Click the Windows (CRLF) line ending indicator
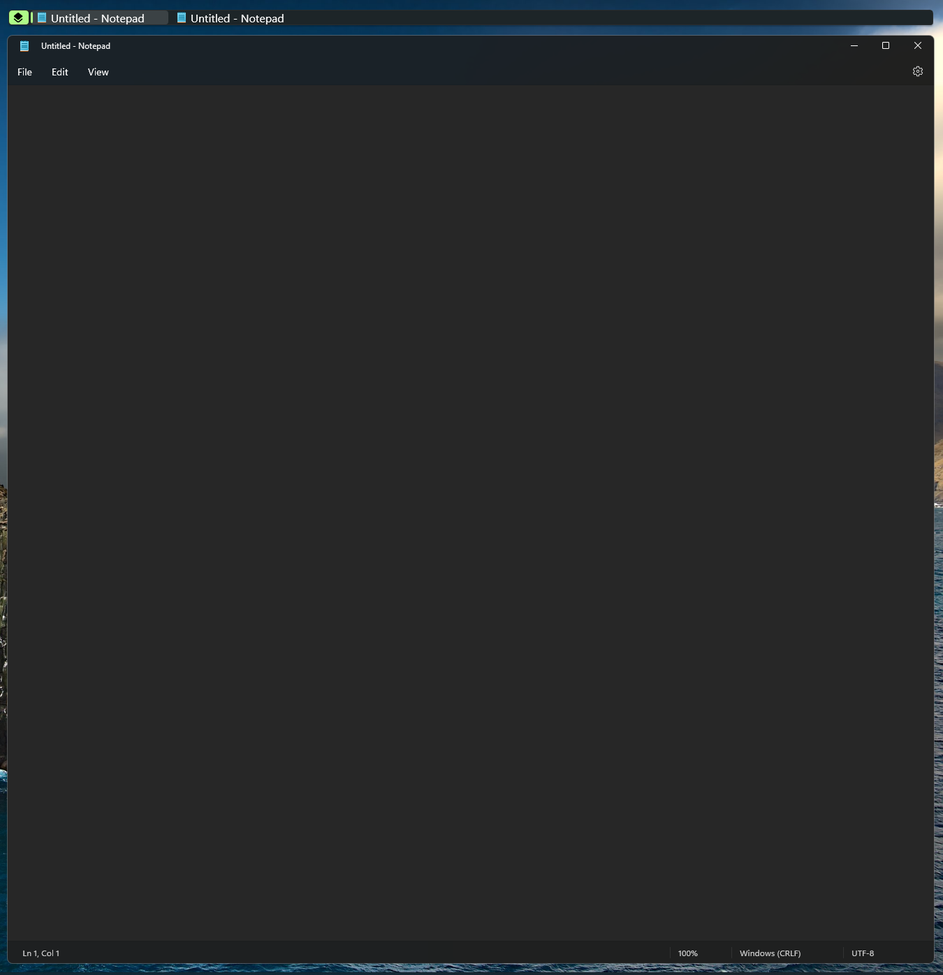This screenshot has height=975, width=943. 770,953
